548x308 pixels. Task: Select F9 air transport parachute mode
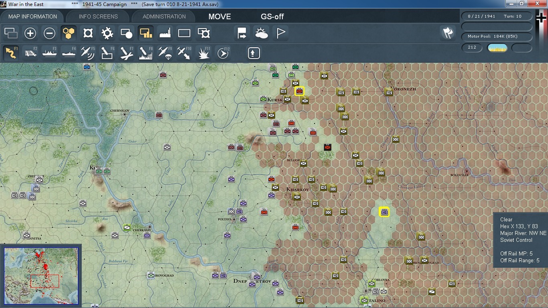pyautogui.click(x=165, y=53)
